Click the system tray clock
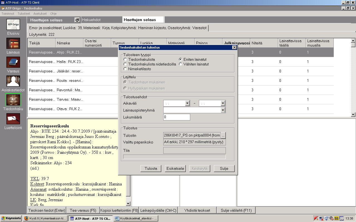The height and width of the screenshot is (222, 356). [349, 219]
